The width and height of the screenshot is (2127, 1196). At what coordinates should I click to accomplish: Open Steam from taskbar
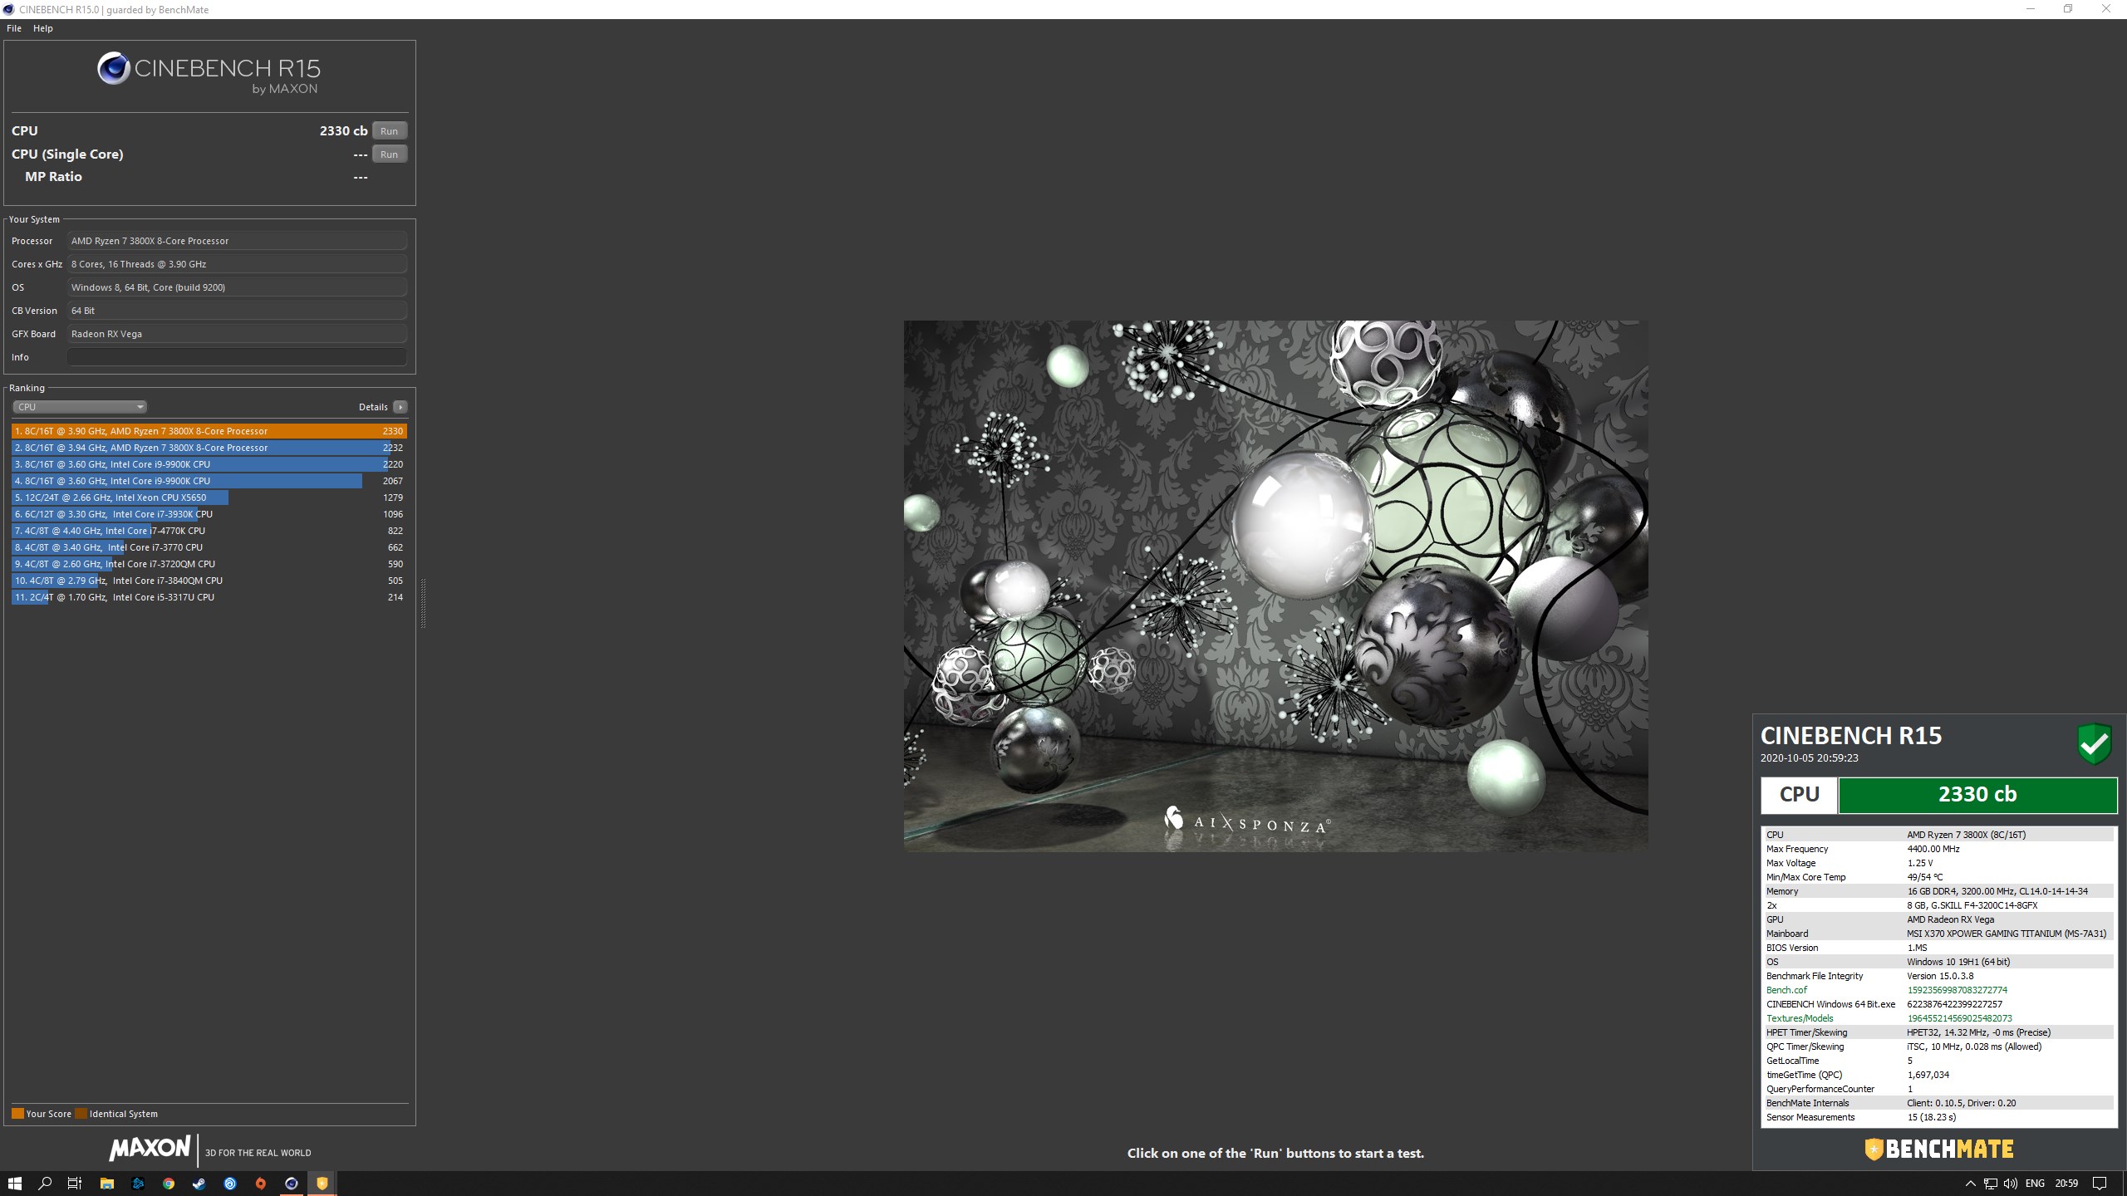click(x=199, y=1184)
